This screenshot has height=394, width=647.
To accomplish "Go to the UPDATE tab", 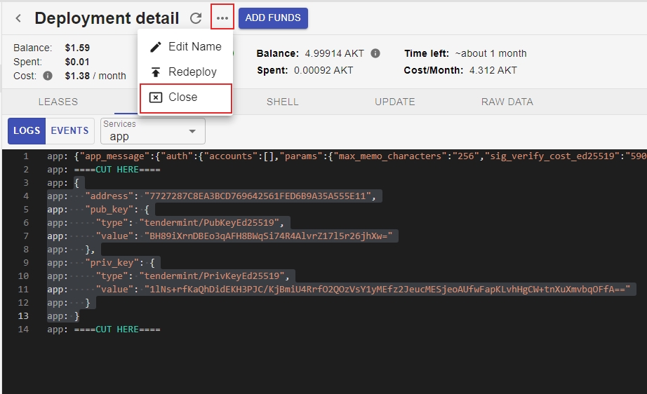I will pyautogui.click(x=395, y=102).
